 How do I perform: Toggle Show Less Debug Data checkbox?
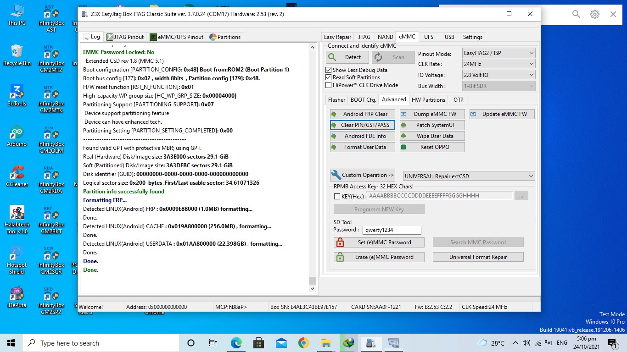click(328, 70)
